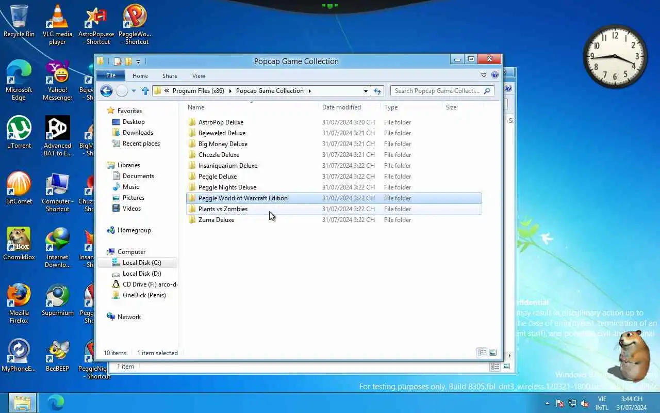Expand the Program Files (x86) breadcrumb arrow
Viewport: 660px width, 413px height.
tap(230, 91)
